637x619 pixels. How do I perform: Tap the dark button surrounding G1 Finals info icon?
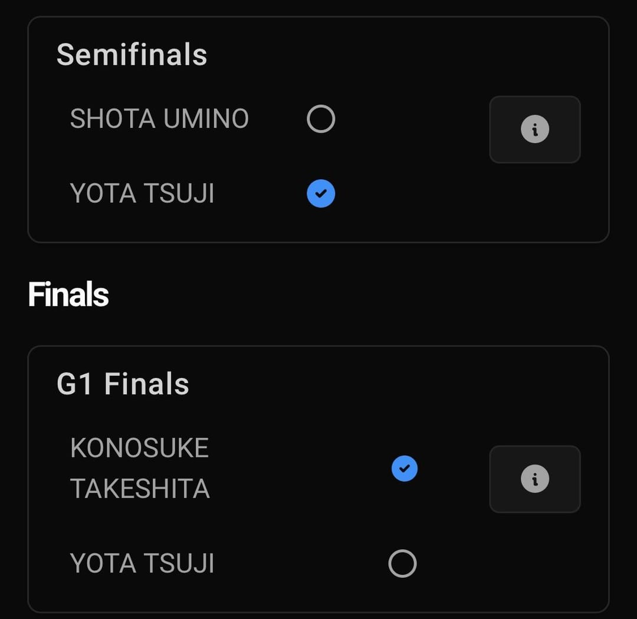click(x=534, y=479)
